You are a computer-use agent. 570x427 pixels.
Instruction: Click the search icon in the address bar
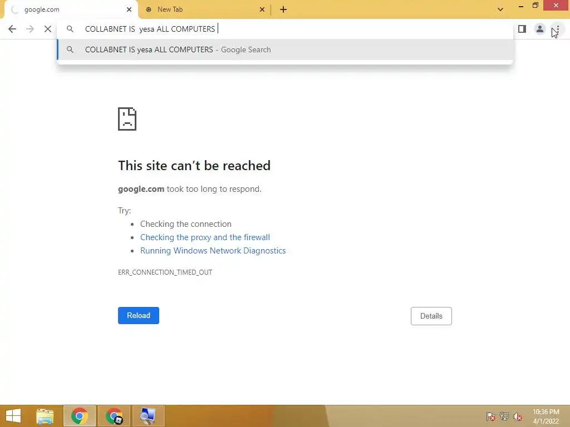pos(70,29)
